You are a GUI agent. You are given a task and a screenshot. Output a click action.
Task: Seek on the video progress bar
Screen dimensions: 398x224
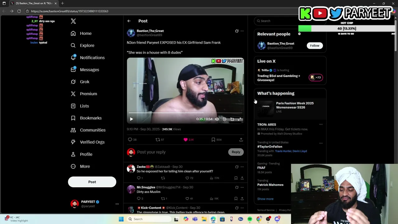point(185,113)
